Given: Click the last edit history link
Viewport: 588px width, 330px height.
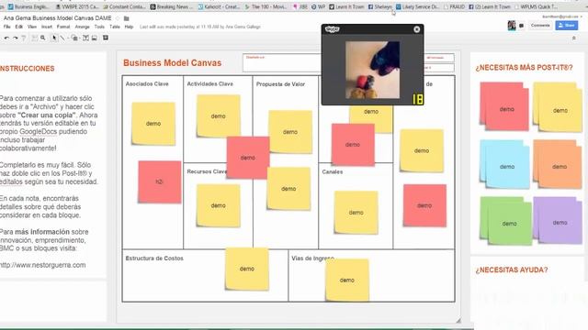Looking at the screenshot, I should point(200,27).
